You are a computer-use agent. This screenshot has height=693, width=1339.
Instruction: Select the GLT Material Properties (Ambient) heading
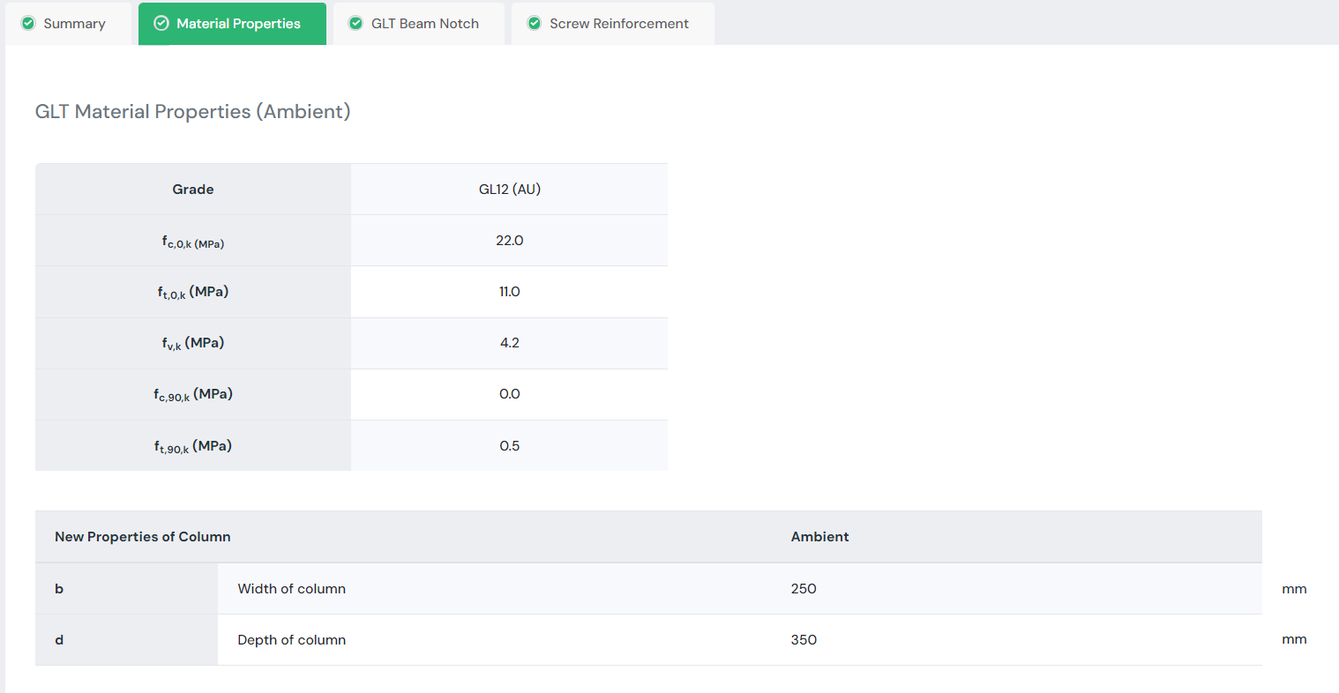pyautogui.click(x=192, y=112)
